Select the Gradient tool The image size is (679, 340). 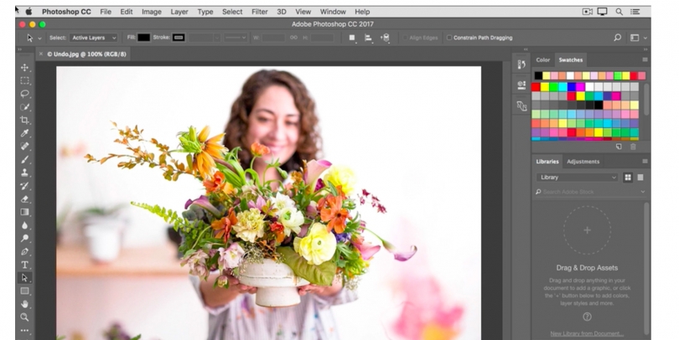click(24, 212)
